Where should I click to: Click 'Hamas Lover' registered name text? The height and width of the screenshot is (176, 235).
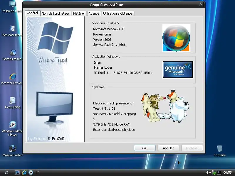(103, 67)
